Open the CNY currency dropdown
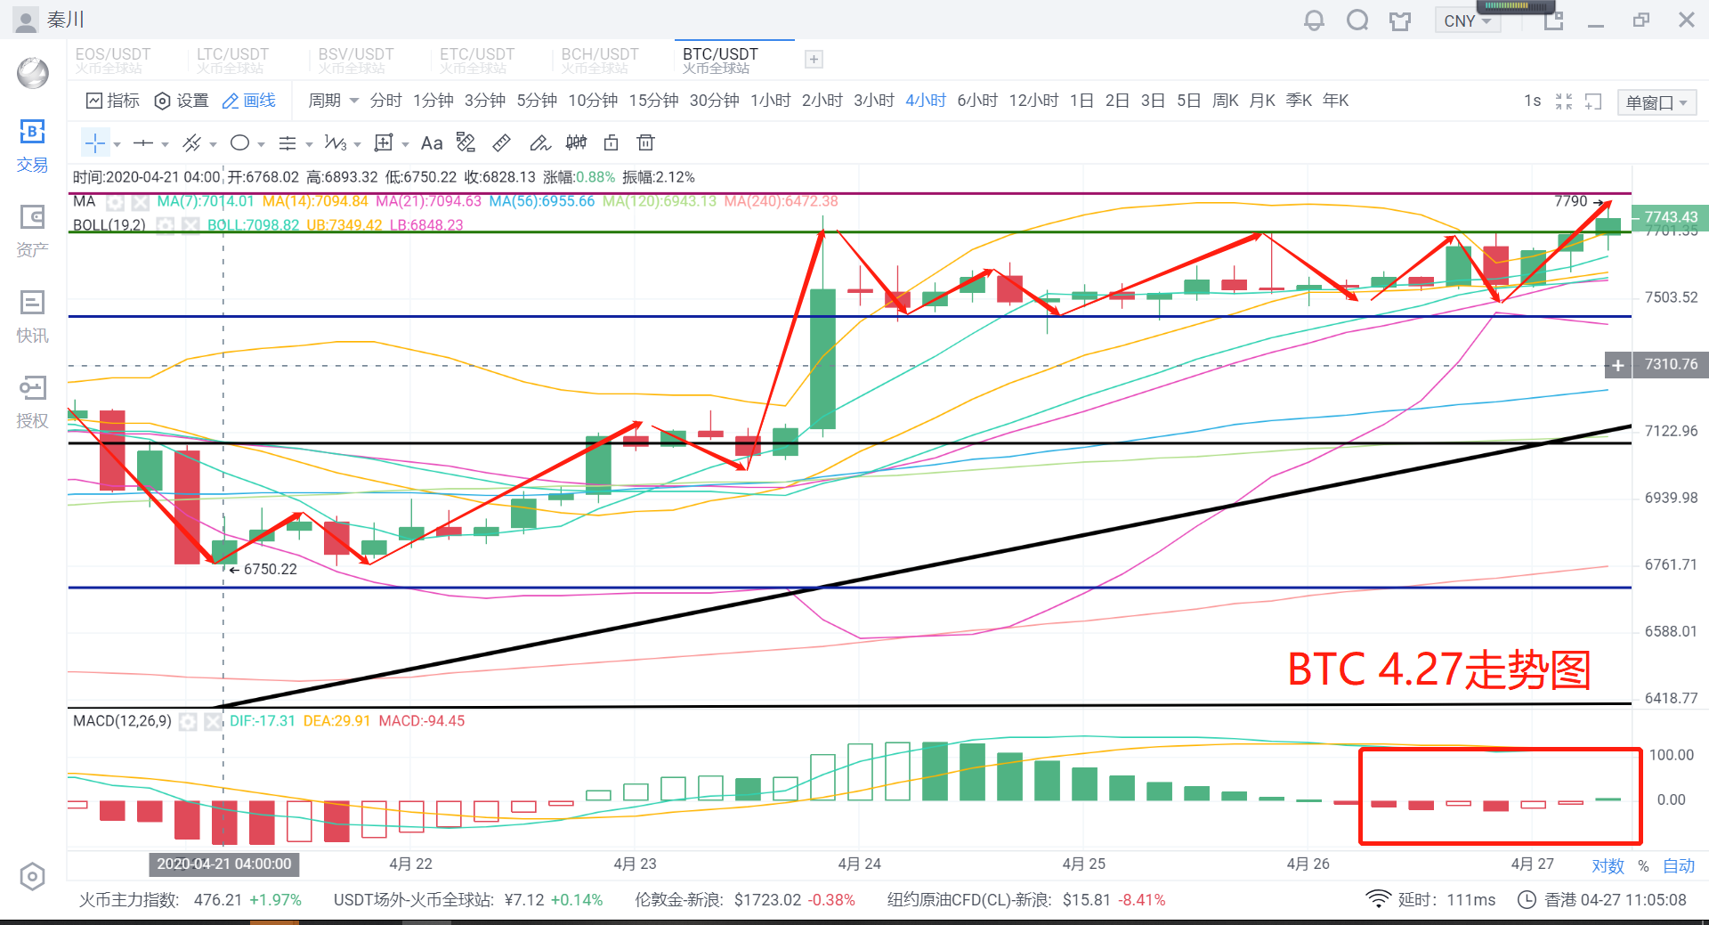Image resolution: width=1709 pixels, height=925 pixels. pyautogui.click(x=1467, y=20)
